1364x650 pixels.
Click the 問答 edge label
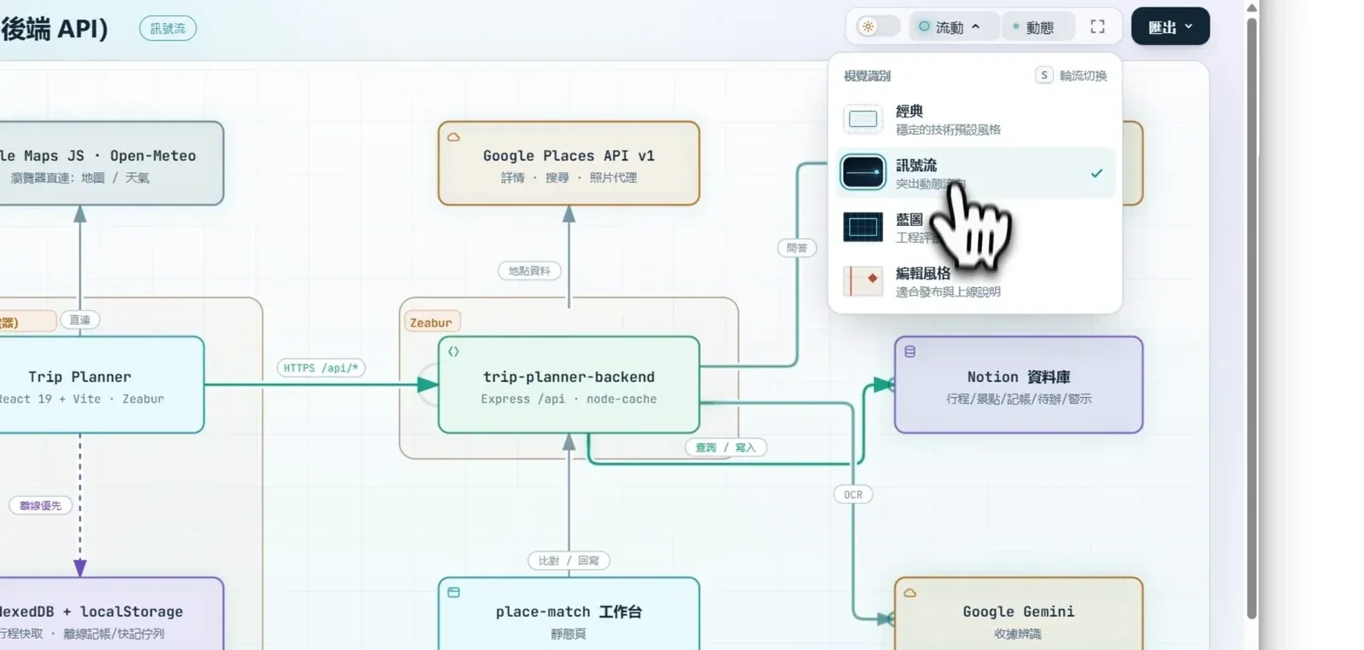click(x=797, y=248)
